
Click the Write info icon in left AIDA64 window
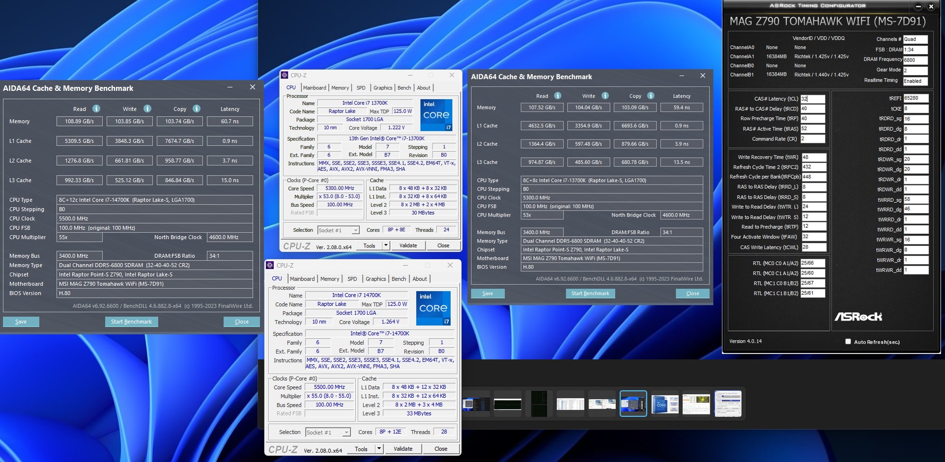(147, 109)
